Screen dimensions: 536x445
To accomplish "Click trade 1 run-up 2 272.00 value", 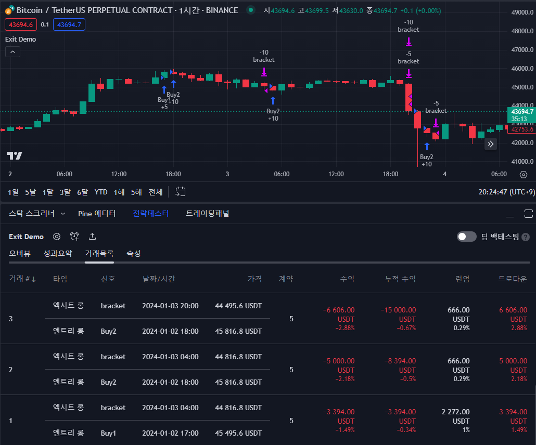I will coord(456,412).
